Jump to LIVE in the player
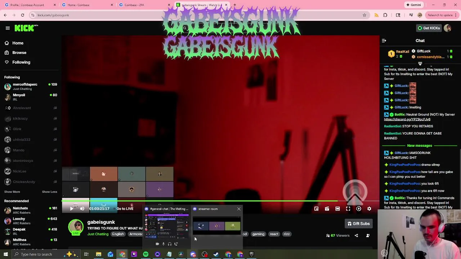461x259 pixels. pyautogui.click(x=125, y=209)
